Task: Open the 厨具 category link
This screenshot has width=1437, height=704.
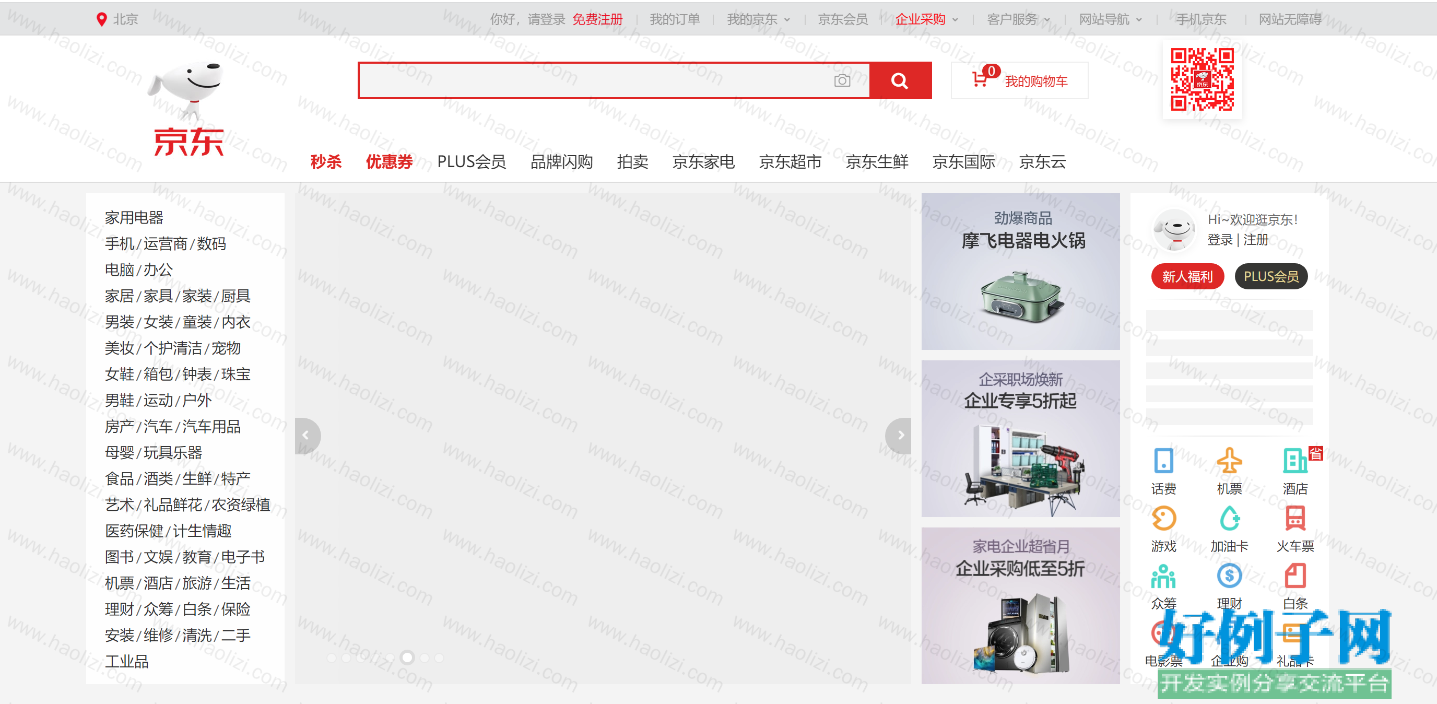Action: [x=235, y=296]
